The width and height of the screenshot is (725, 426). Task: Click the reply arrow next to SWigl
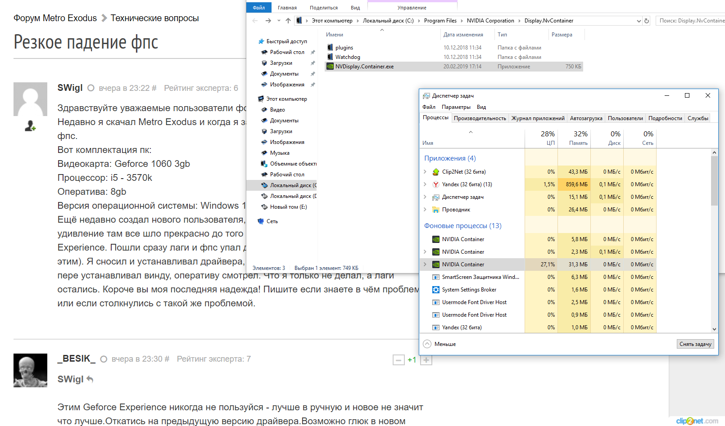pos(90,379)
